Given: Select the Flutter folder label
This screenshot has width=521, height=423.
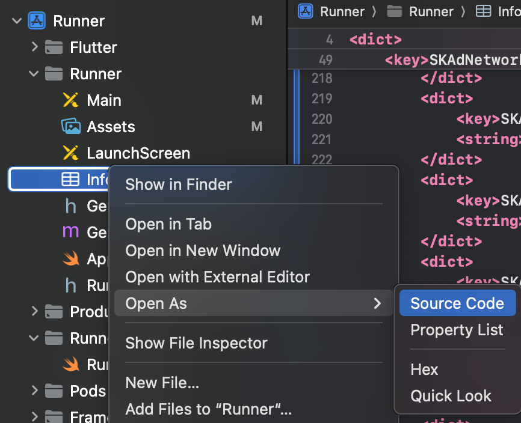Looking at the screenshot, I should click(93, 47).
